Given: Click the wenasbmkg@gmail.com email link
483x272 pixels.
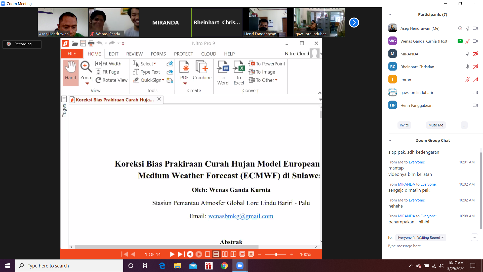Looking at the screenshot, I should (x=240, y=216).
